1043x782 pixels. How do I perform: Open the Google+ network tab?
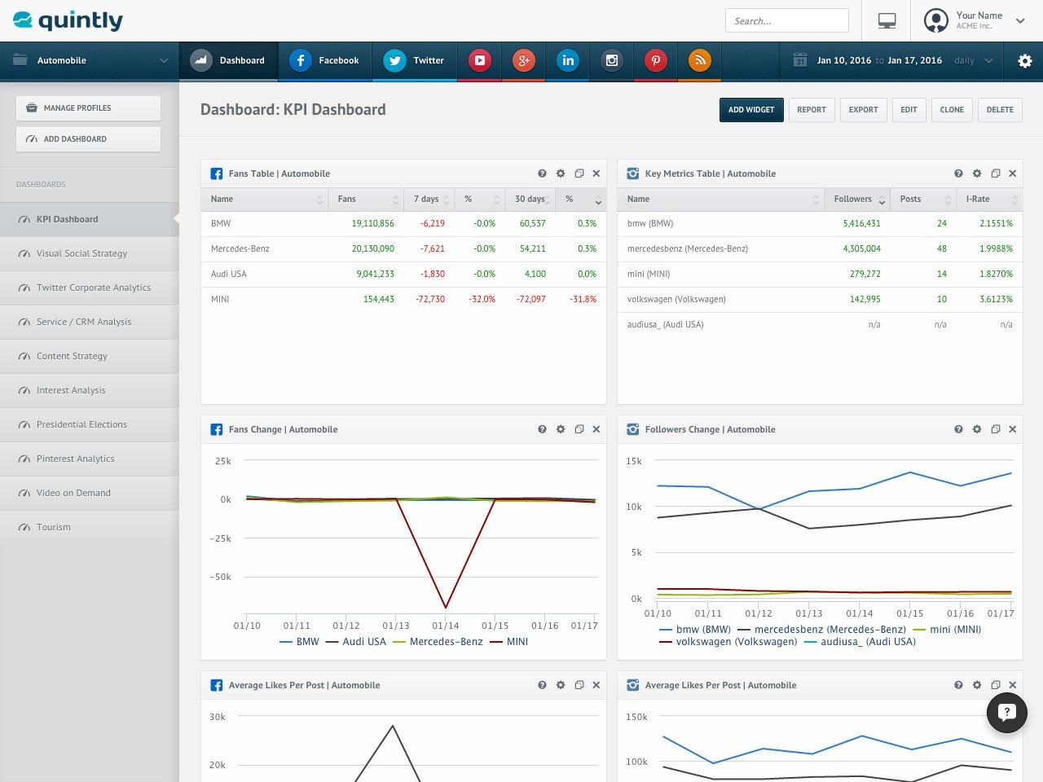(x=523, y=60)
